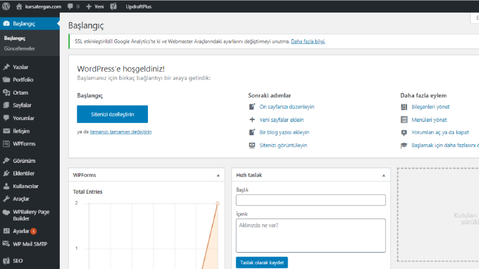Open the Yeni sayfalar ekleyin link
479x269 pixels.
pyautogui.click(x=281, y=119)
